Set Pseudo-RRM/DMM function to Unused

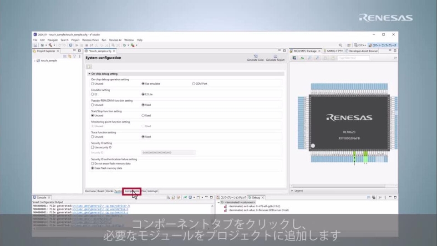92,105
